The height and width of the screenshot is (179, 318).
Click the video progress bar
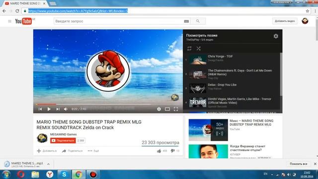(108, 104)
